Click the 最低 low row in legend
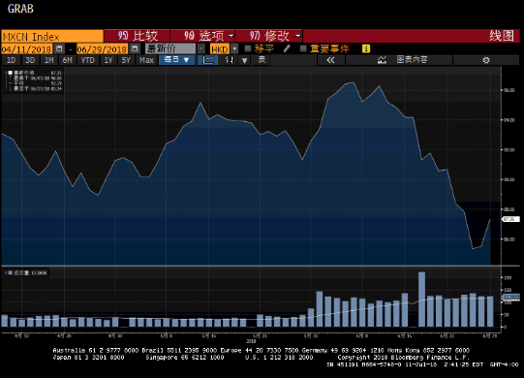The height and width of the screenshot is (378, 524). (35, 88)
